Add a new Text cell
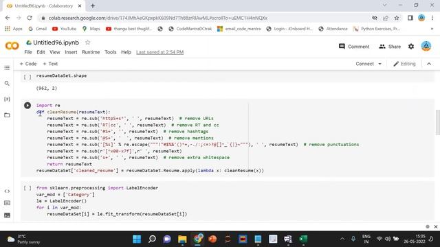 [x=50, y=64]
